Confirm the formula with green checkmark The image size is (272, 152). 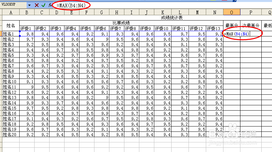click(43, 5)
